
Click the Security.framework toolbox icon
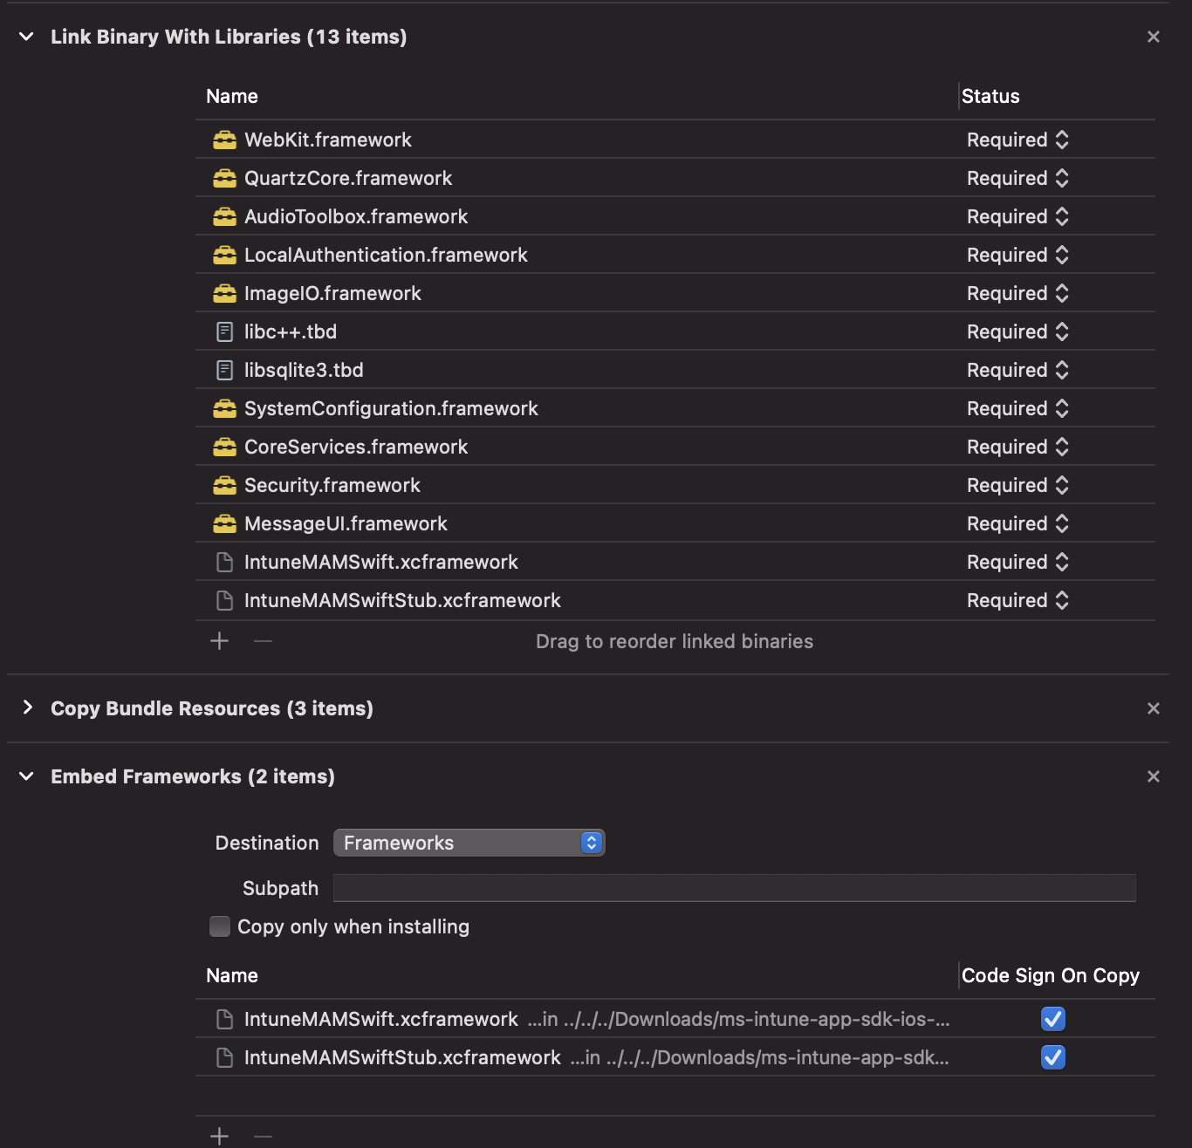(x=224, y=485)
